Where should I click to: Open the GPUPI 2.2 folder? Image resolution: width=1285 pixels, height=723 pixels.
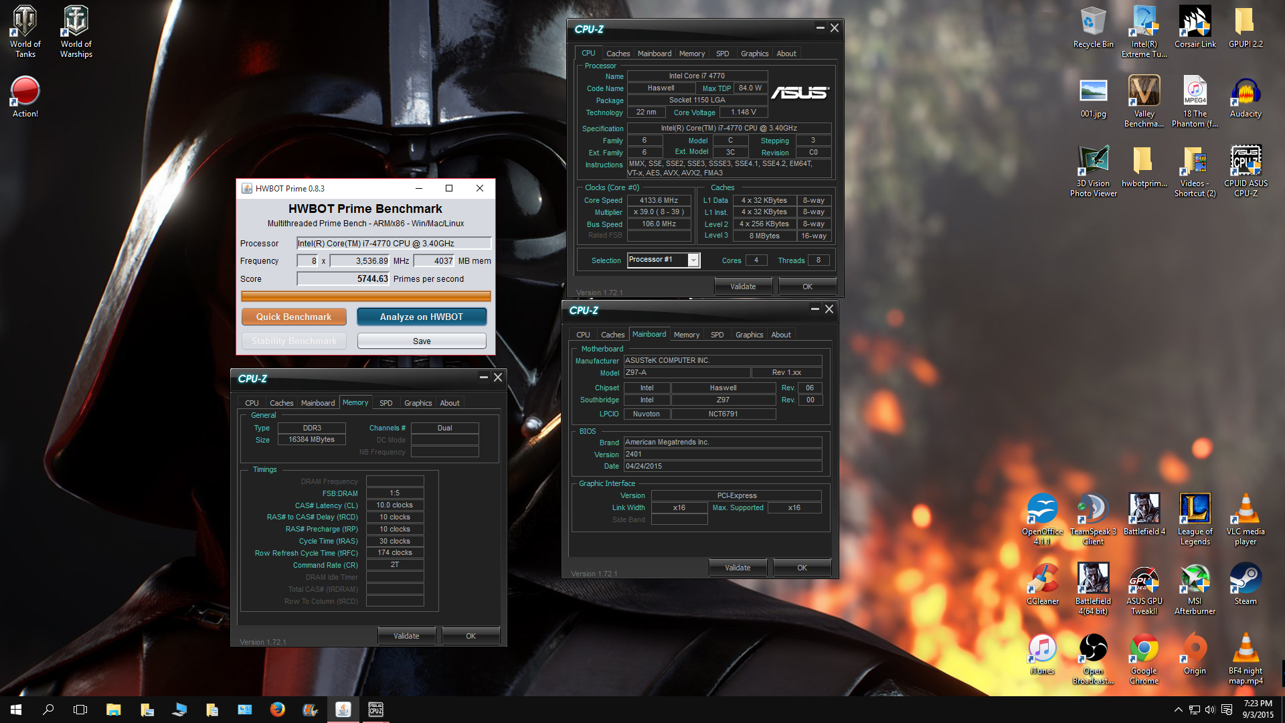pyautogui.click(x=1246, y=27)
